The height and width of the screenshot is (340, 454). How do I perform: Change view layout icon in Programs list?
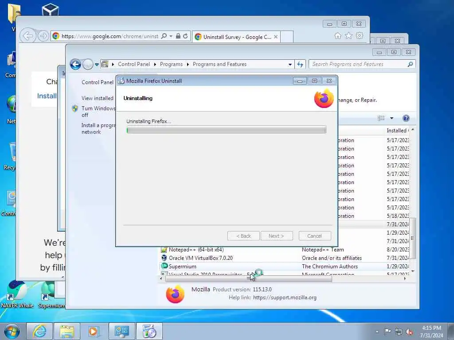pos(381,118)
